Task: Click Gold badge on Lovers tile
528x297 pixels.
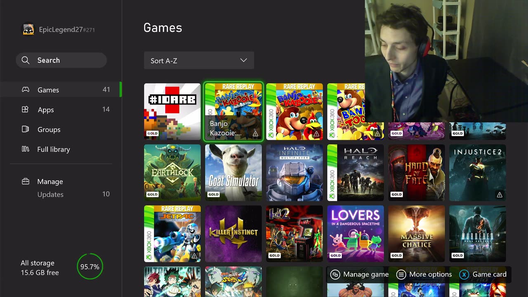Action: click(335, 255)
